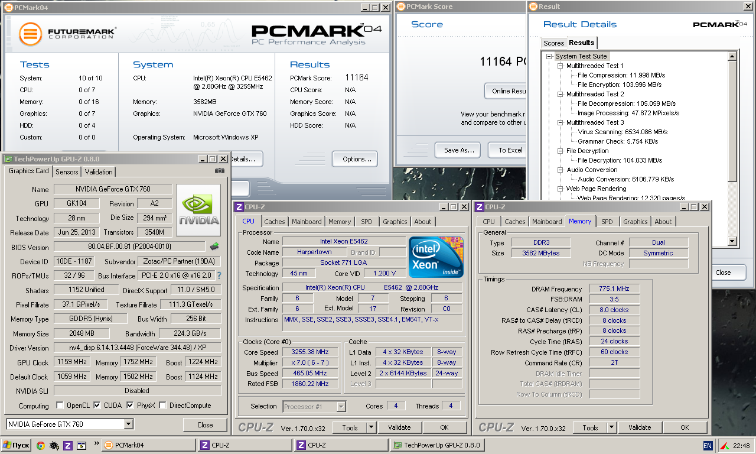Image resolution: width=756 pixels, height=454 pixels.
Task: Collapse the File Decryption node
Action: coord(560,151)
